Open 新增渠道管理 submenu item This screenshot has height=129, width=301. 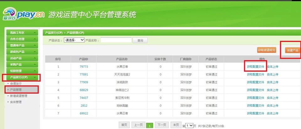(x=18, y=96)
